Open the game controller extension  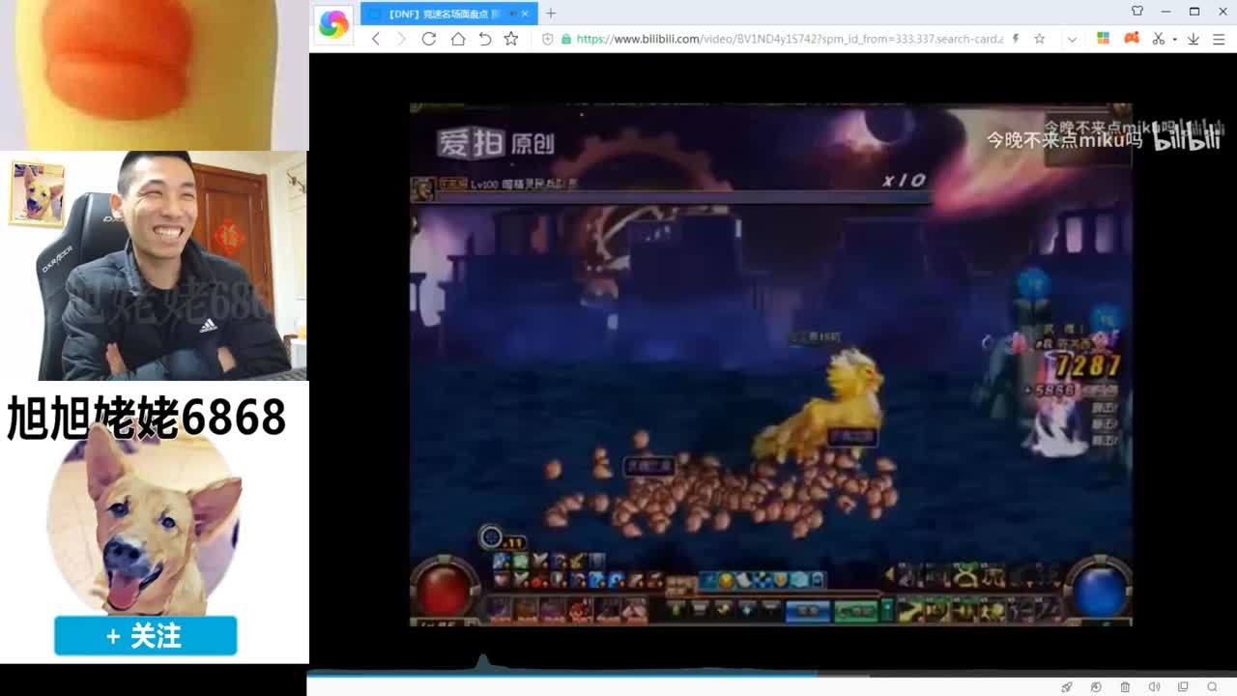1132,39
